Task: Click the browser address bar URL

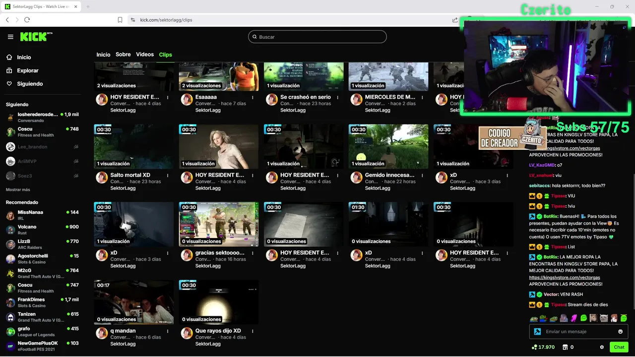Action: pyautogui.click(x=166, y=20)
